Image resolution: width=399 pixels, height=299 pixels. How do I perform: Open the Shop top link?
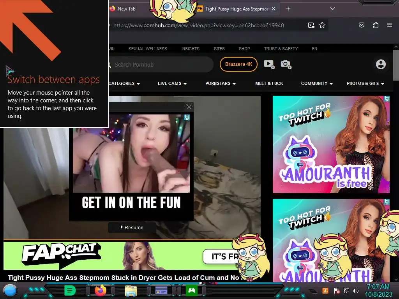(244, 49)
